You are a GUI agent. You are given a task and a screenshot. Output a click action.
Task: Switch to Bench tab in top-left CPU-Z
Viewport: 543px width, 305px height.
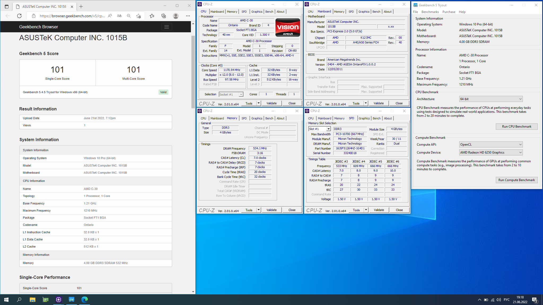pyautogui.click(x=269, y=12)
